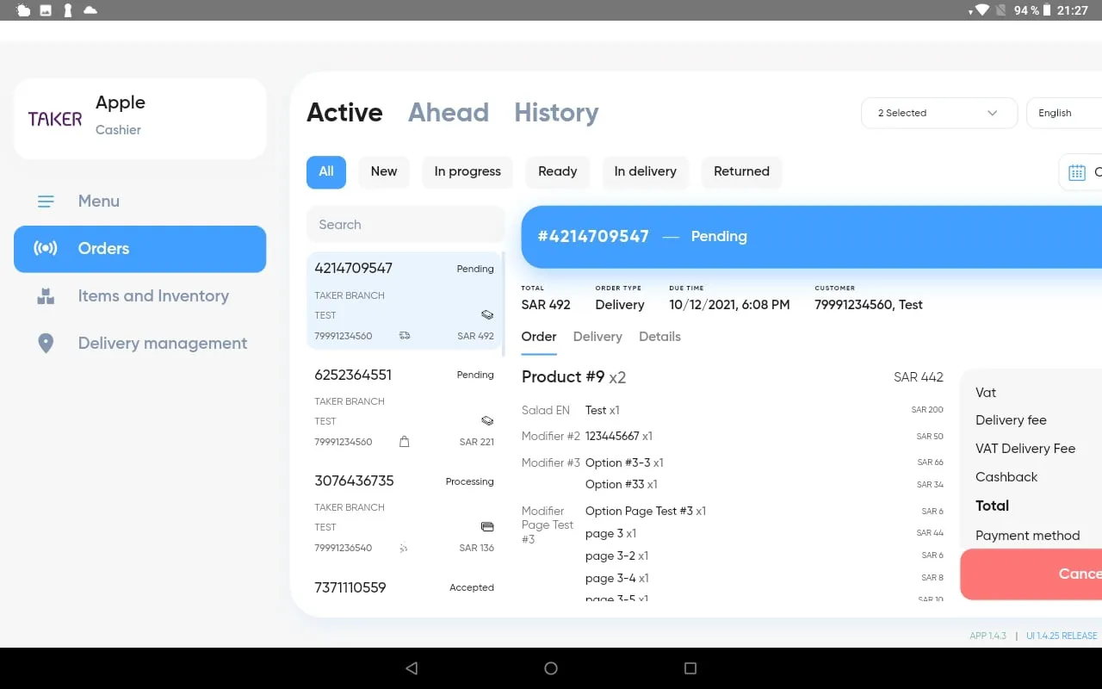Open the Delivery tab of the order

(597, 337)
